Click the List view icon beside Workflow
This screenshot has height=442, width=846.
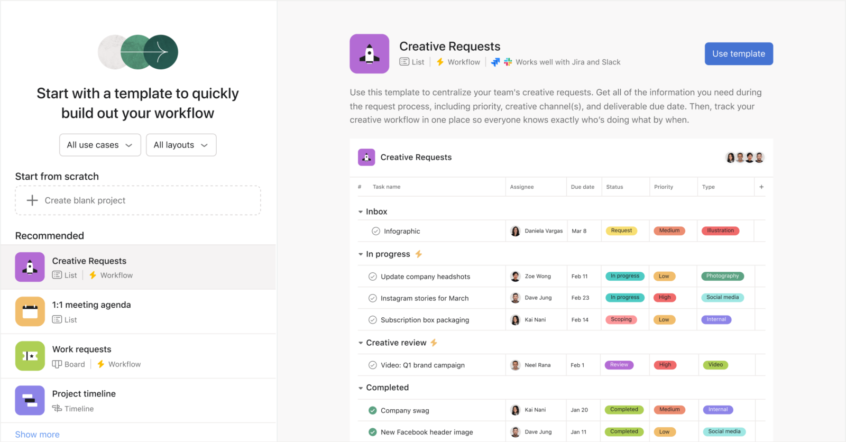point(403,61)
